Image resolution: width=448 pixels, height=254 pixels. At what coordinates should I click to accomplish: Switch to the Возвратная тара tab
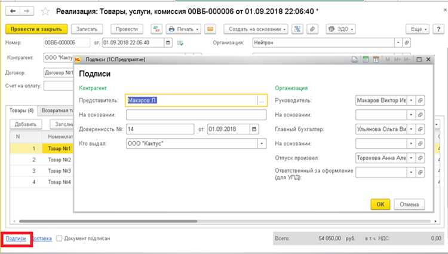point(56,111)
